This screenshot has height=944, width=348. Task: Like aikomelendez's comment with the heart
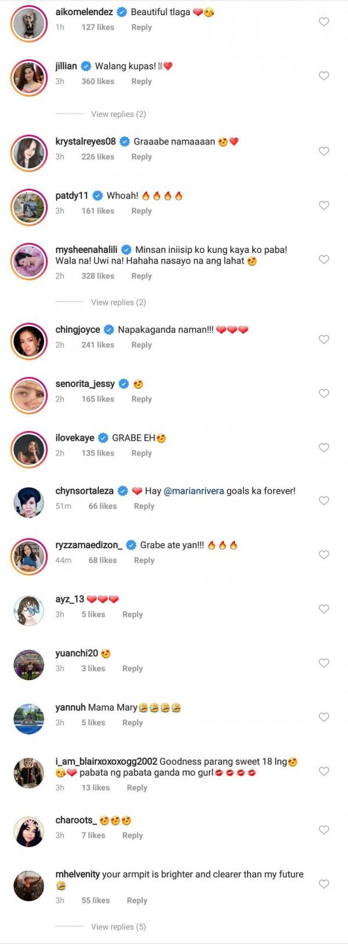tap(324, 22)
